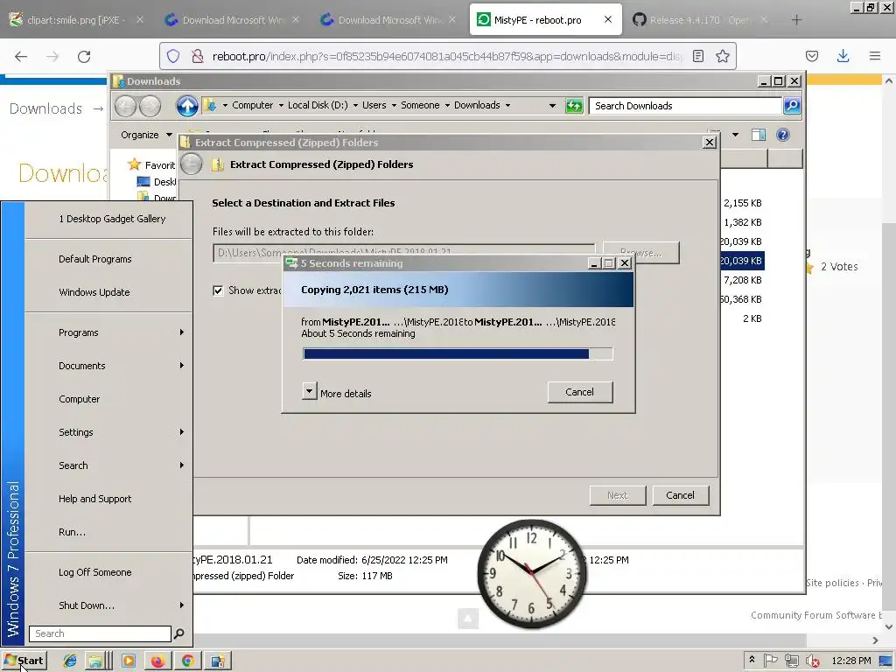
Task: Click the Search Downloads input field
Action: 686,106
